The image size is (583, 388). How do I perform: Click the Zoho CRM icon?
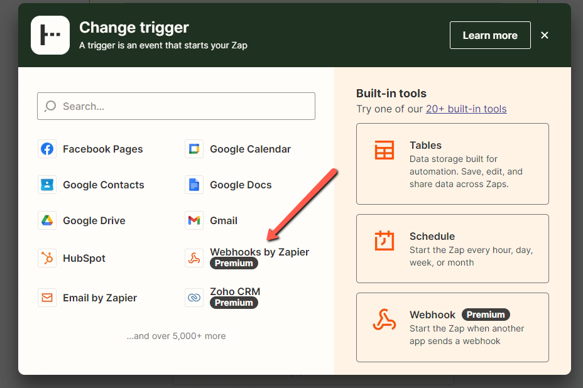pos(194,298)
